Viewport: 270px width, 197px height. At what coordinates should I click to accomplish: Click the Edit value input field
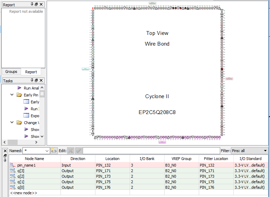[x=151, y=151]
